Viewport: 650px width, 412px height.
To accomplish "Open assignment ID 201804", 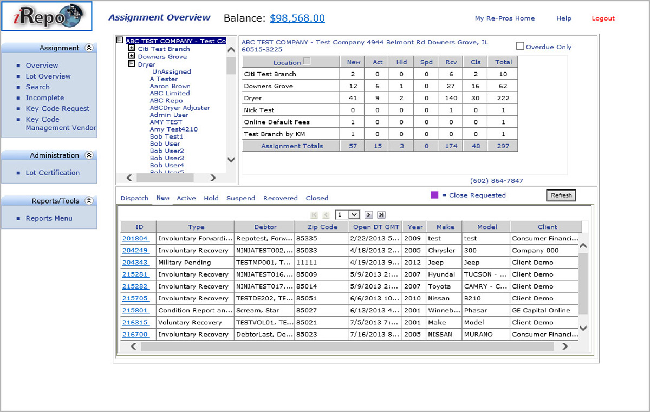I will coord(135,238).
